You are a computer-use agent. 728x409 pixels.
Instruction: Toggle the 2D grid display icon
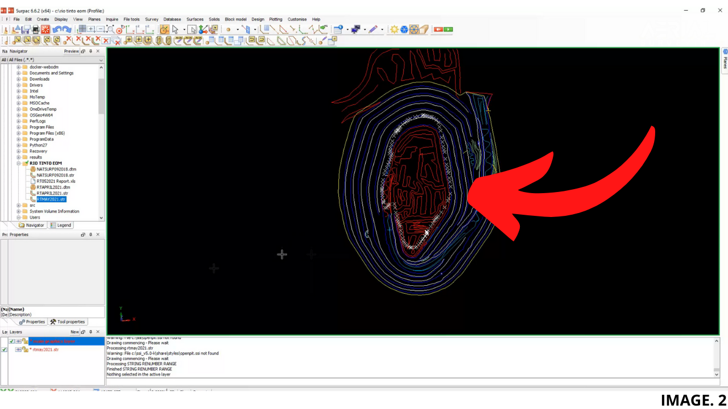click(x=82, y=29)
